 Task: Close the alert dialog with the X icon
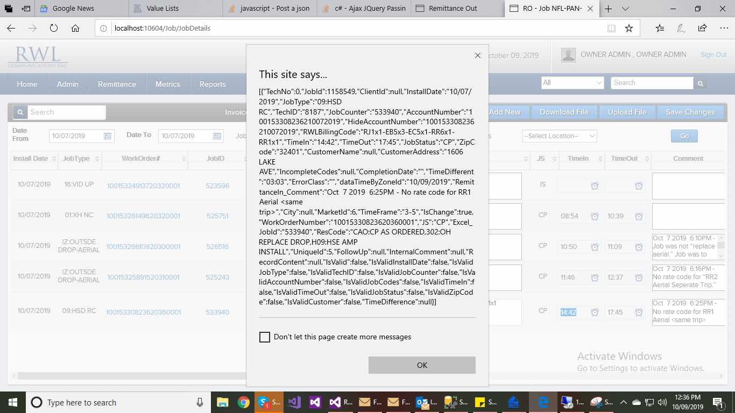477,55
